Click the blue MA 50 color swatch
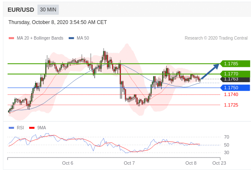This screenshot has height=171, width=251. point(71,38)
